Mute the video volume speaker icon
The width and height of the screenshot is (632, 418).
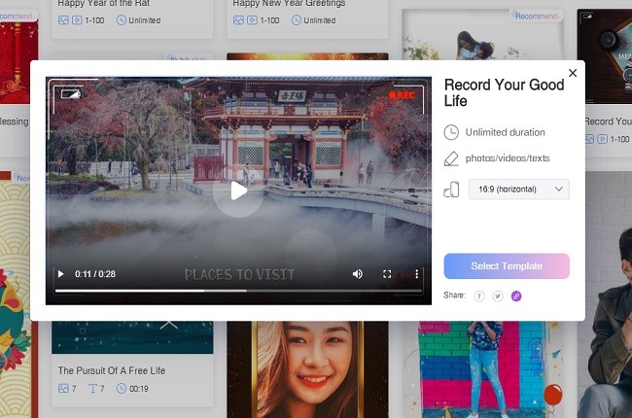click(357, 274)
